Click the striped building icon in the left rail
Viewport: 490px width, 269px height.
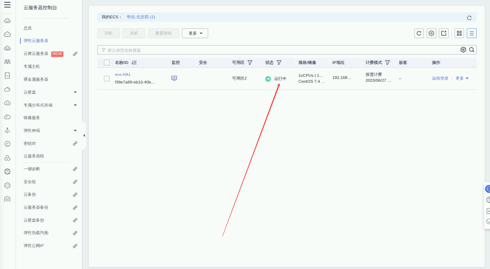pos(8,199)
